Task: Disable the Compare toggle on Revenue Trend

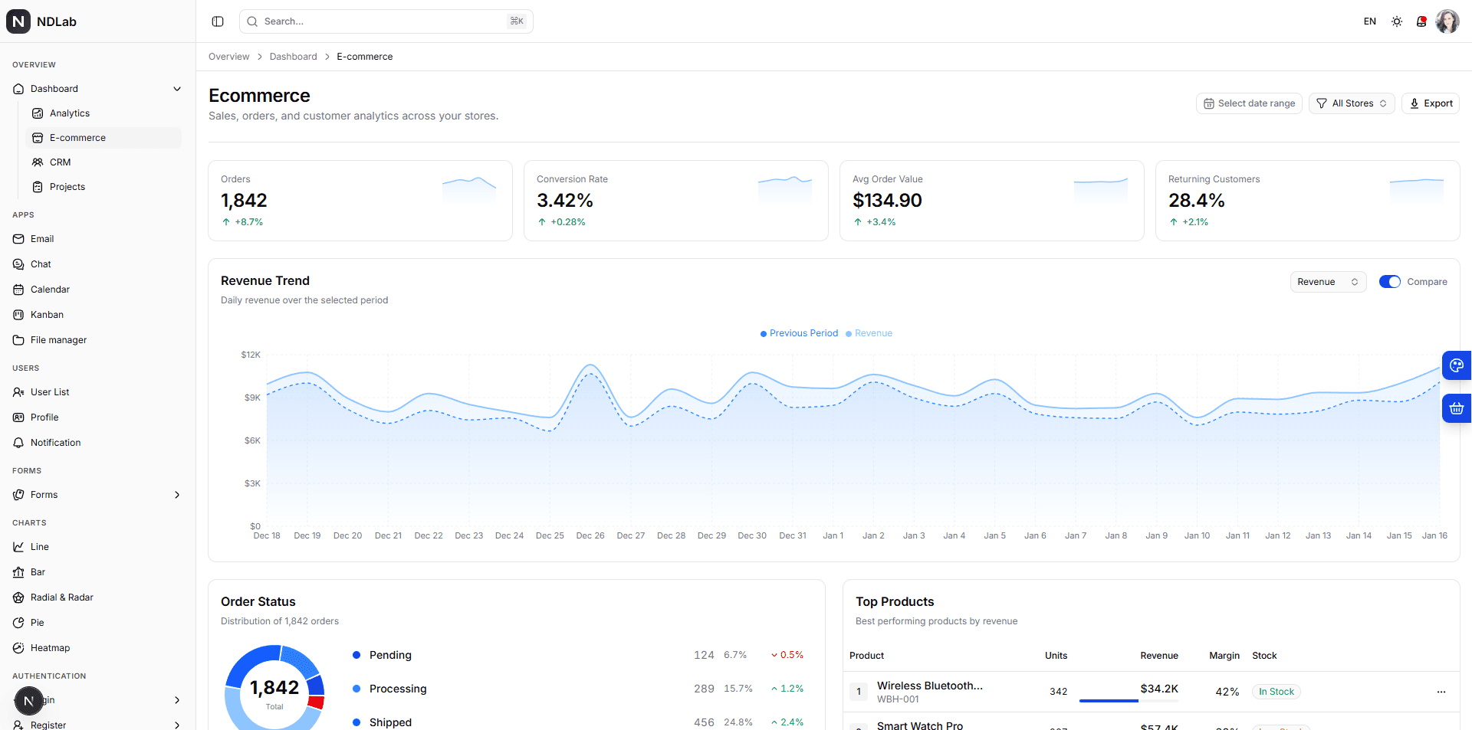Action: pos(1390,281)
